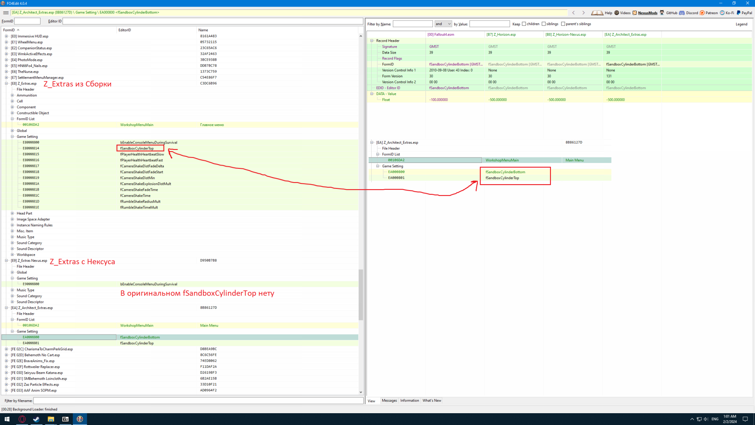Navigate back with left arrow

click(573, 13)
